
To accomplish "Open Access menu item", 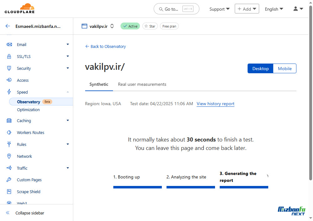I will (x=23, y=80).
